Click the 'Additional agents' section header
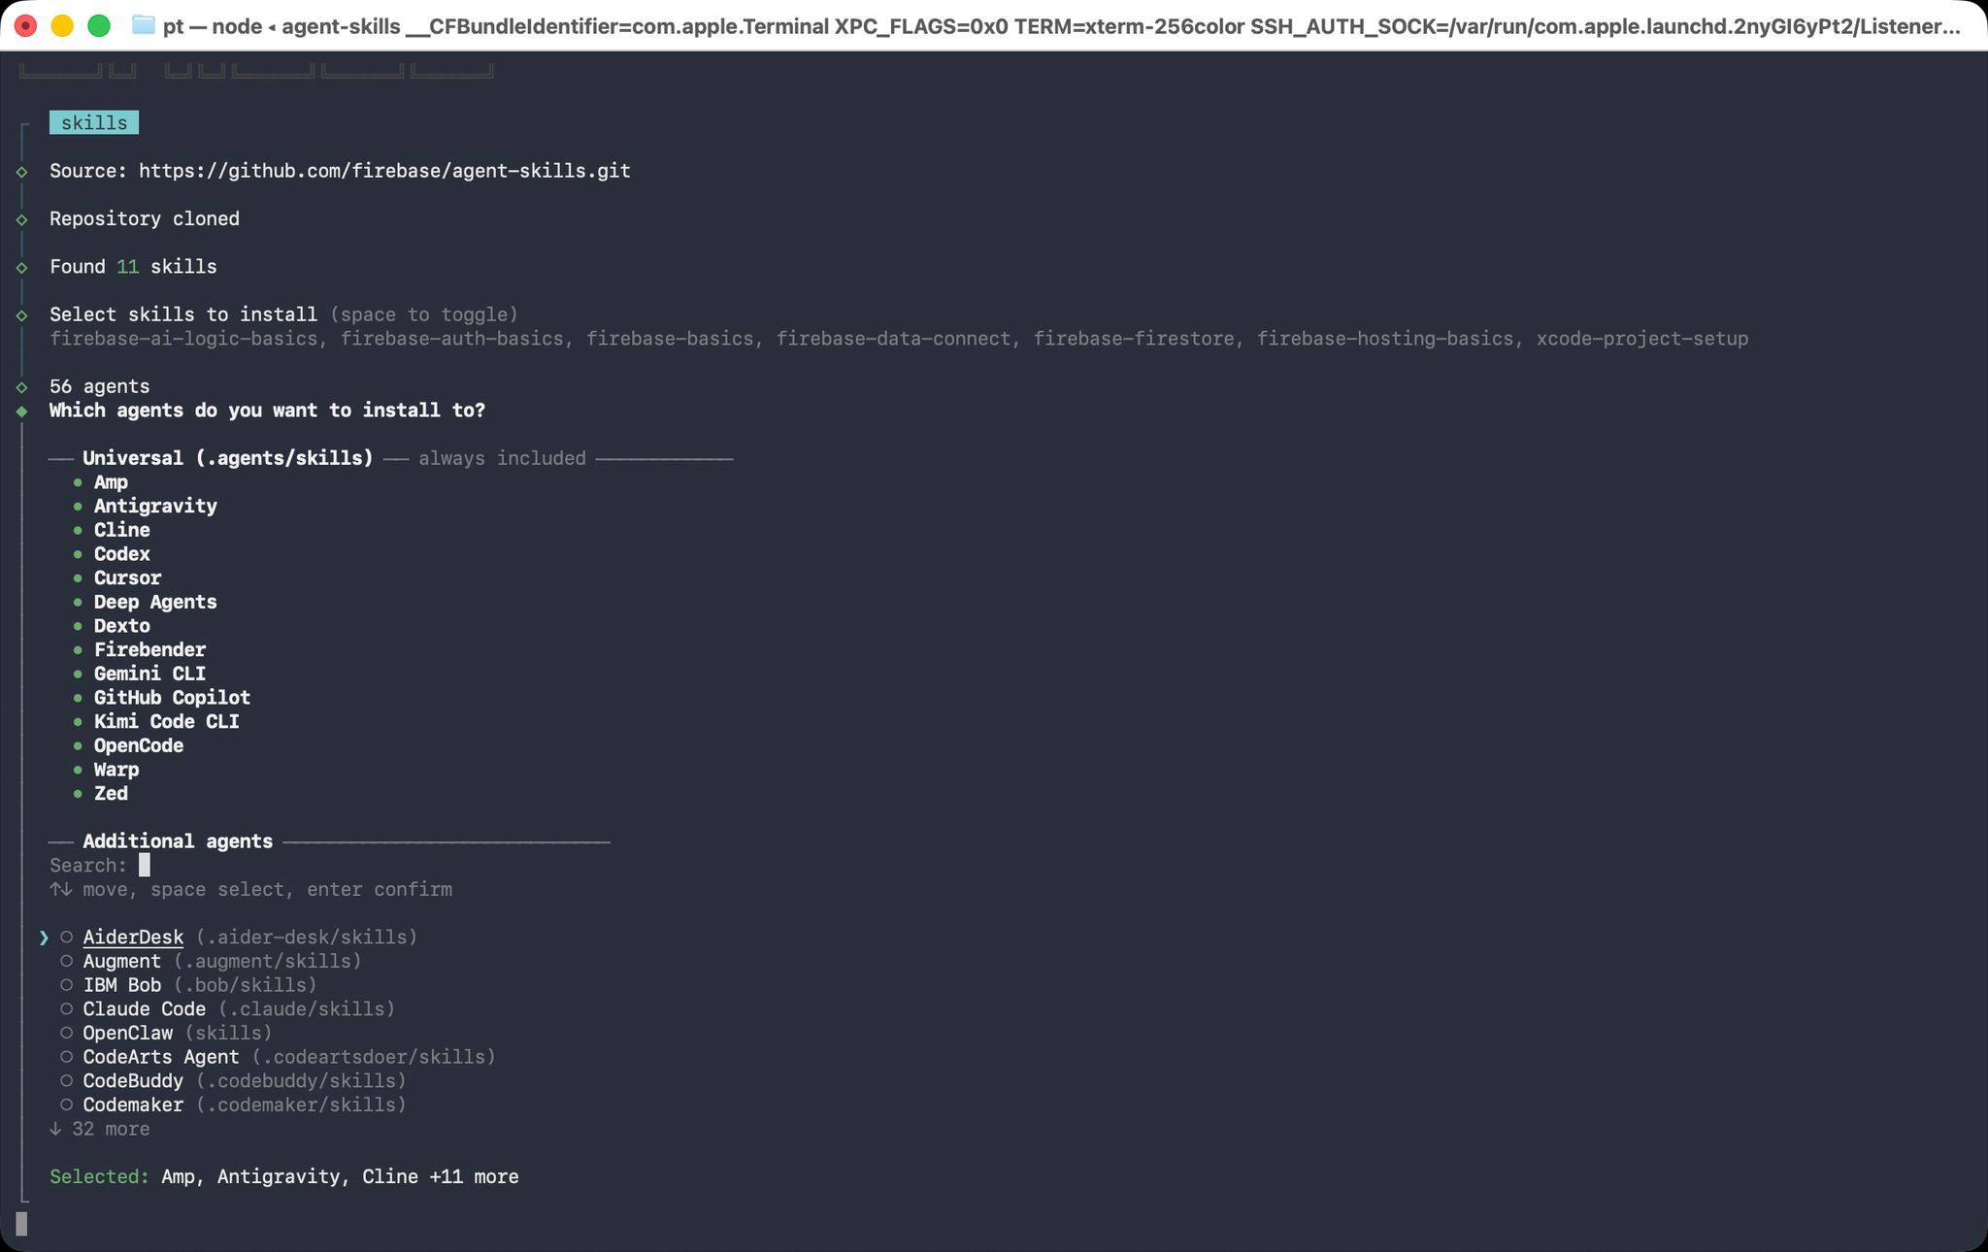 click(x=178, y=841)
